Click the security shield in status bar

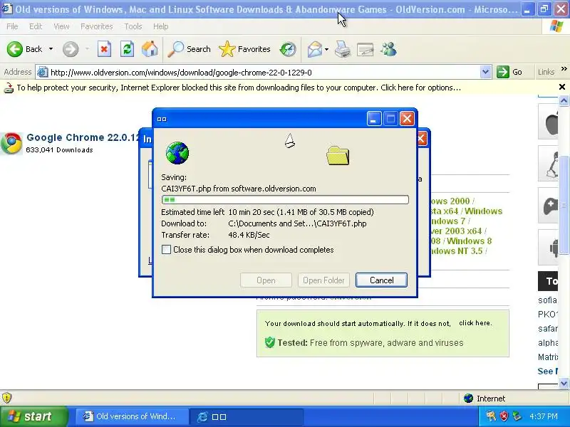6,398
